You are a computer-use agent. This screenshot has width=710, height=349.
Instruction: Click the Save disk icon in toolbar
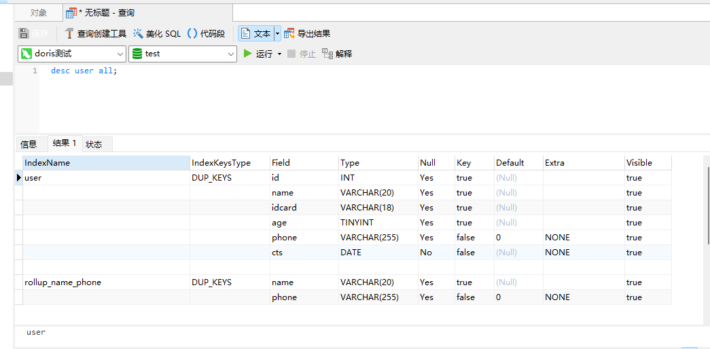click(x=24, y=33)
